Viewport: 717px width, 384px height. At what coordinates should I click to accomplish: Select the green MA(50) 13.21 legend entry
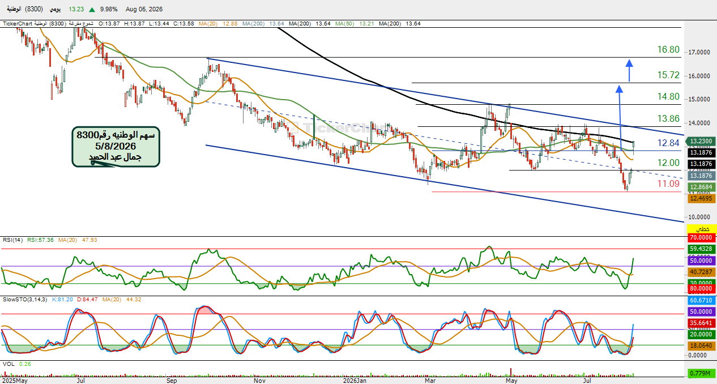coord(355,24)
